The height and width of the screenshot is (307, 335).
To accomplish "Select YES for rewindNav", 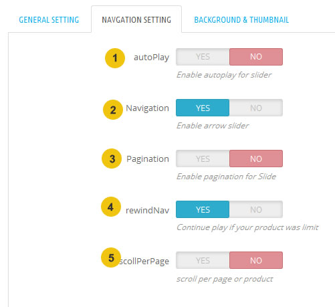I will click(x=203, y=209).
